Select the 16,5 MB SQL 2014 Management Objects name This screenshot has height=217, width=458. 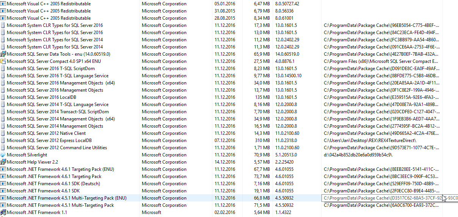click(55, 126)
